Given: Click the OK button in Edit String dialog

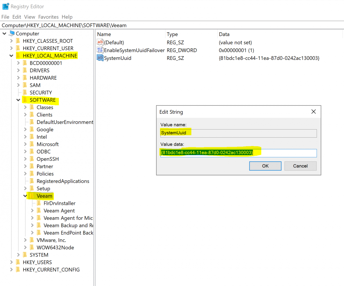Looking at the screenshot, I should (265, 166).
